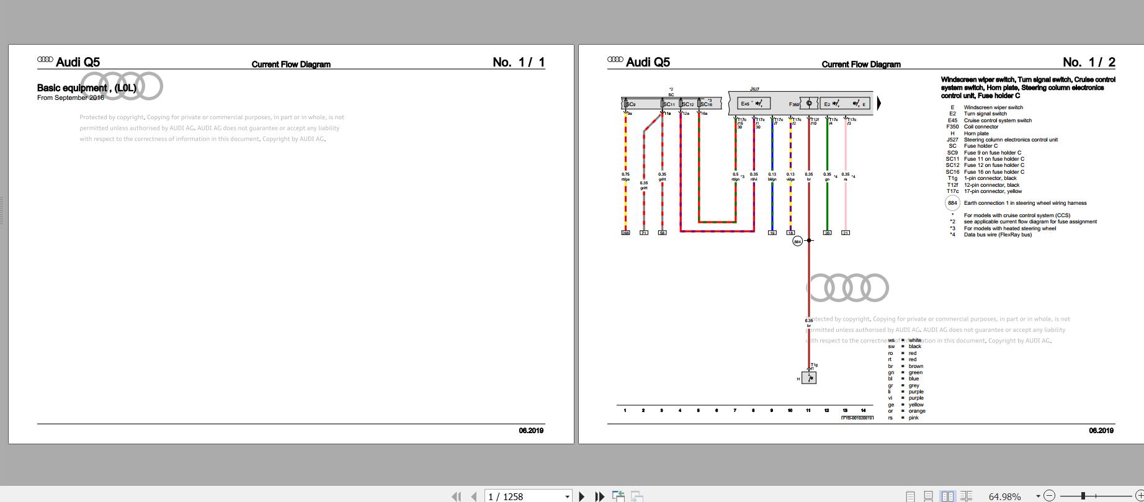Image resolution: width=1144 pixels, height=502 pixels.
Task: Jump to last page button
Action: click(x=599, y=496)
